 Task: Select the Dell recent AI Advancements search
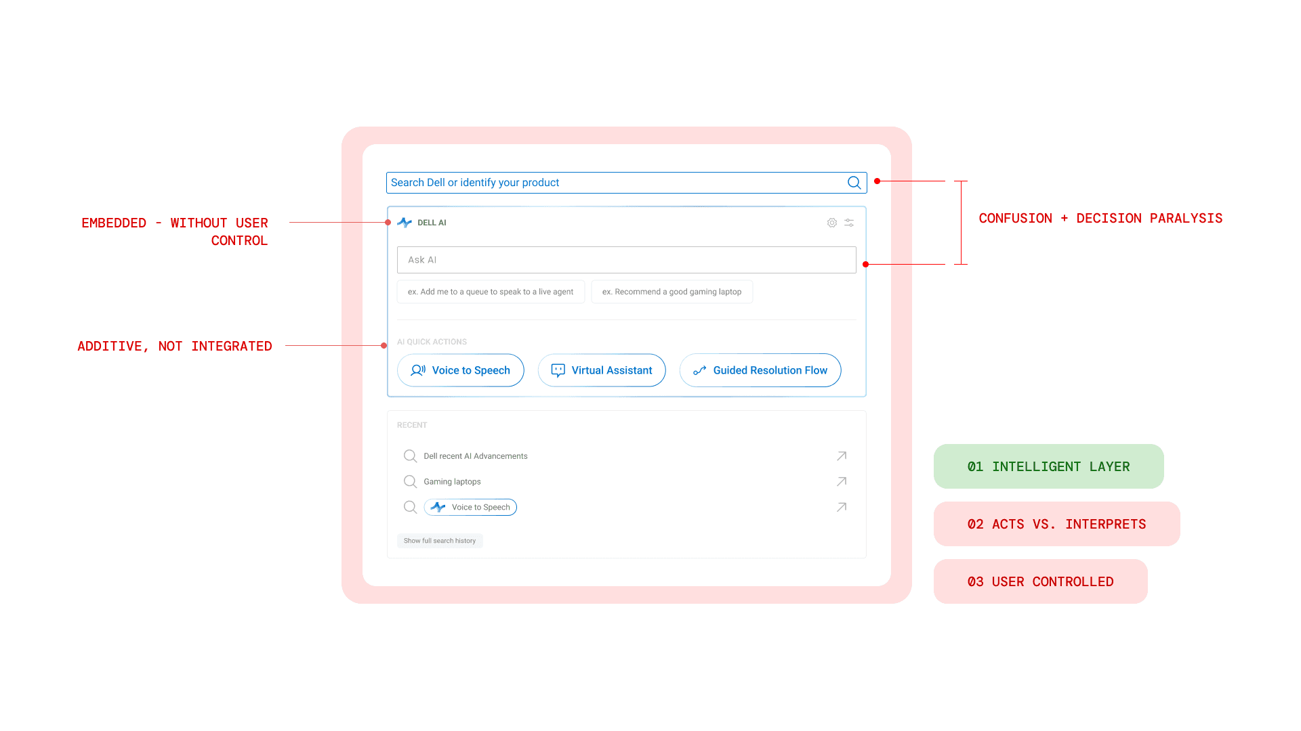point(476,456)
